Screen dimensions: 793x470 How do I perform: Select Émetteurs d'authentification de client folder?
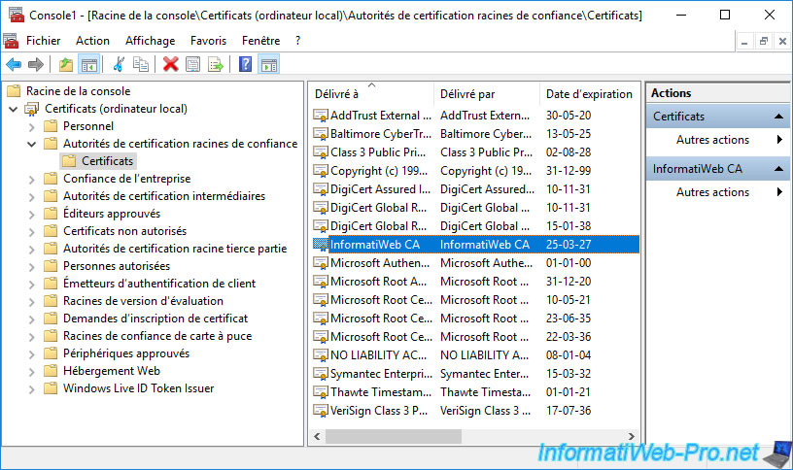(x=159, y=284)
